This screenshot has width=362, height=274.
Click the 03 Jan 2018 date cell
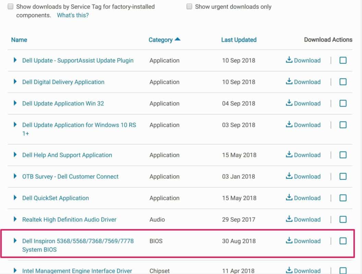pyautogui.click(x=239, y=176)
